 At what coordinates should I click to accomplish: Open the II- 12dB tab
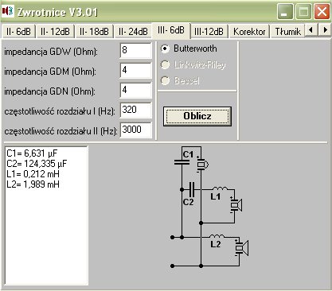[55, 32]
